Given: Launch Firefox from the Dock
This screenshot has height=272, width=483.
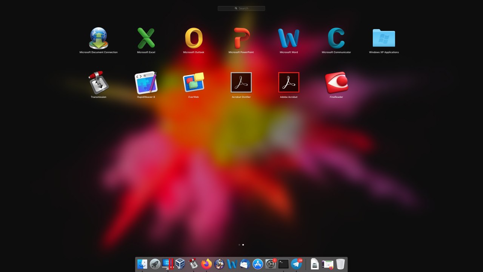Looking at the screenshot, I should [206, 264].
